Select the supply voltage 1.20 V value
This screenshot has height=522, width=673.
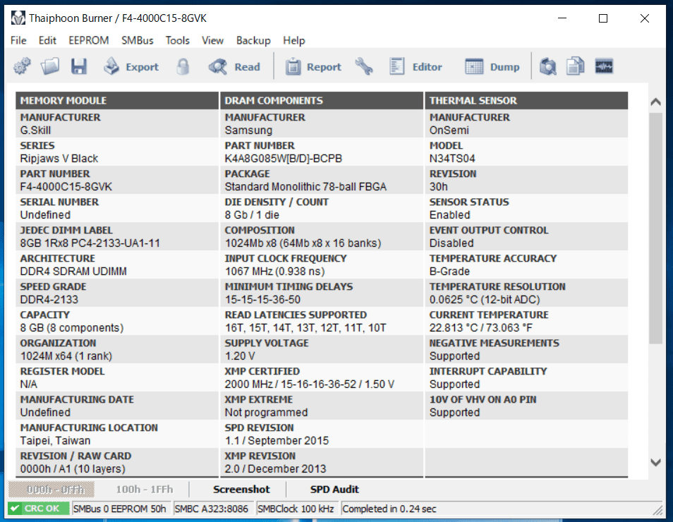coord(240,356)
